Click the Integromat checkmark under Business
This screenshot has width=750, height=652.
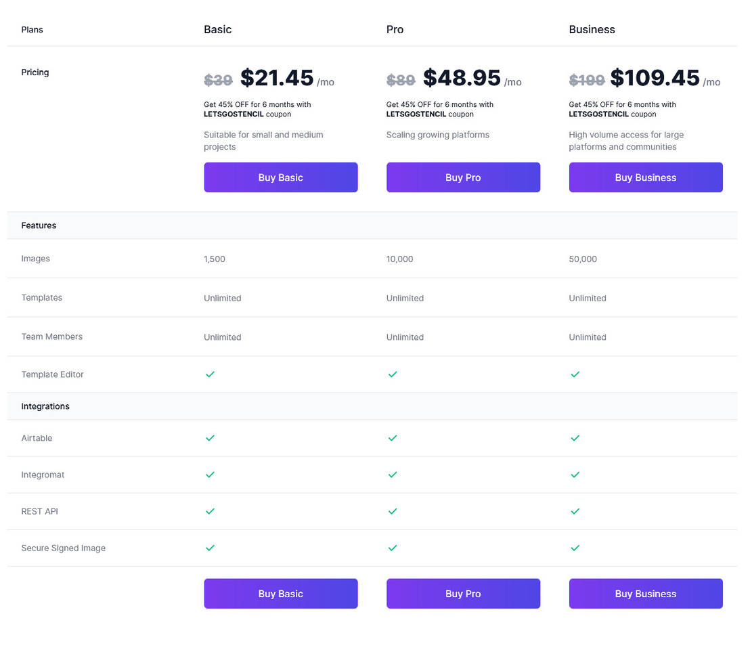pyautogui.click(x=575, y=475)
